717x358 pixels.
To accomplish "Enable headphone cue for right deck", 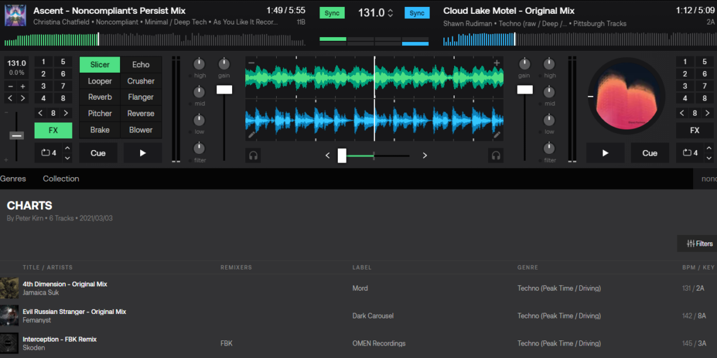I will (496, 156).
